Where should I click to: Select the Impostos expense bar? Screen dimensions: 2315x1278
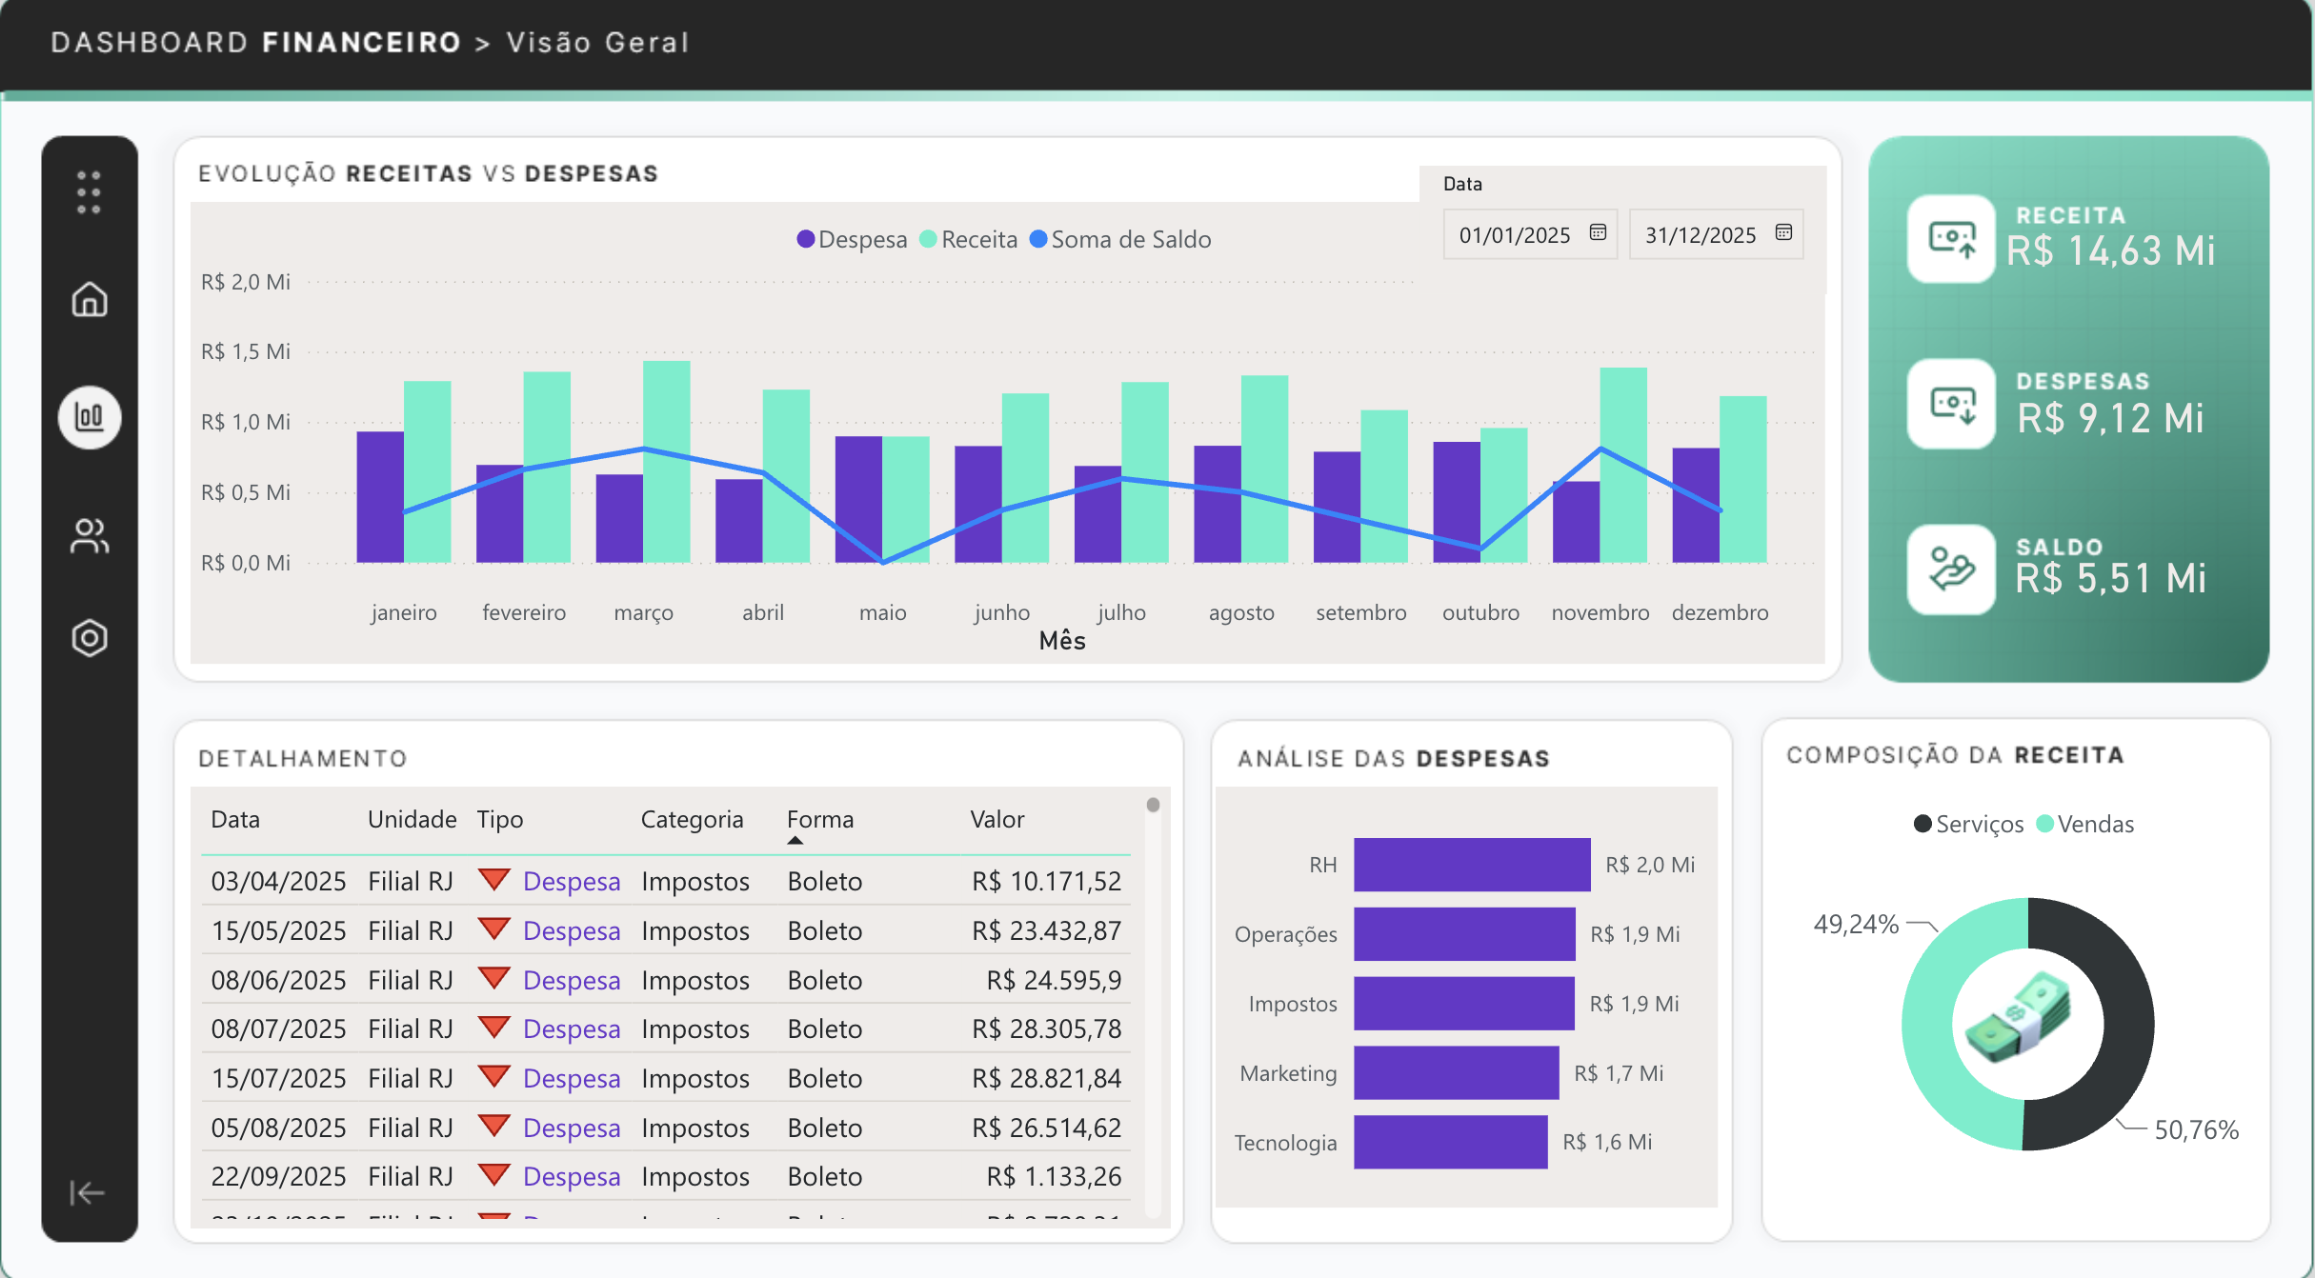[x=1464, y=1003]
